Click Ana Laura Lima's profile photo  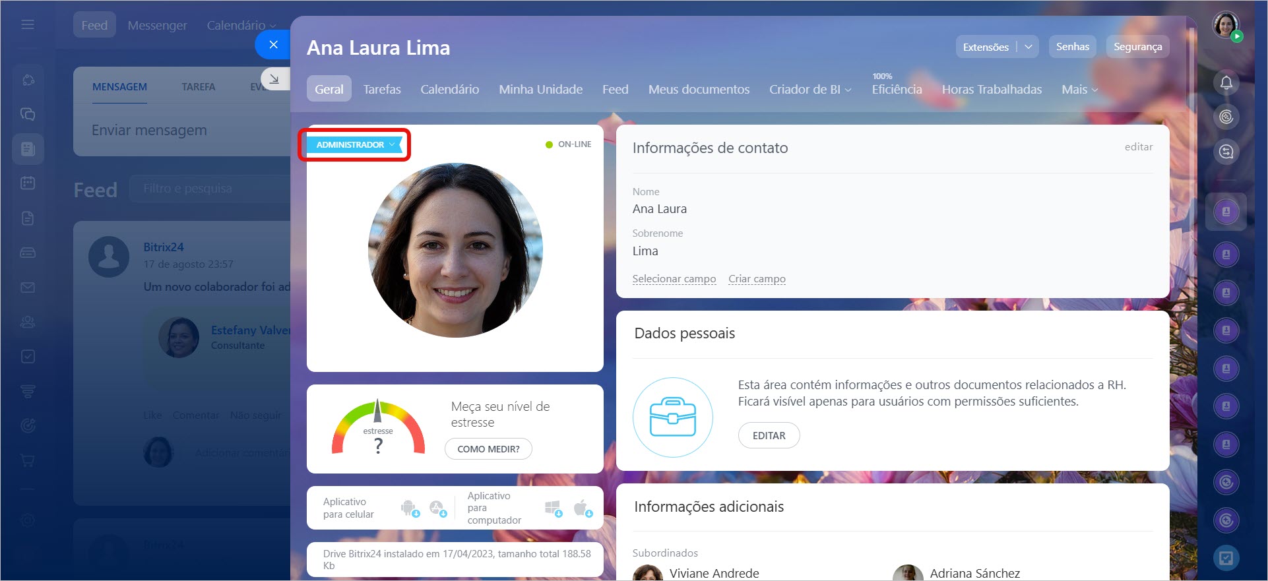[455, 250]
